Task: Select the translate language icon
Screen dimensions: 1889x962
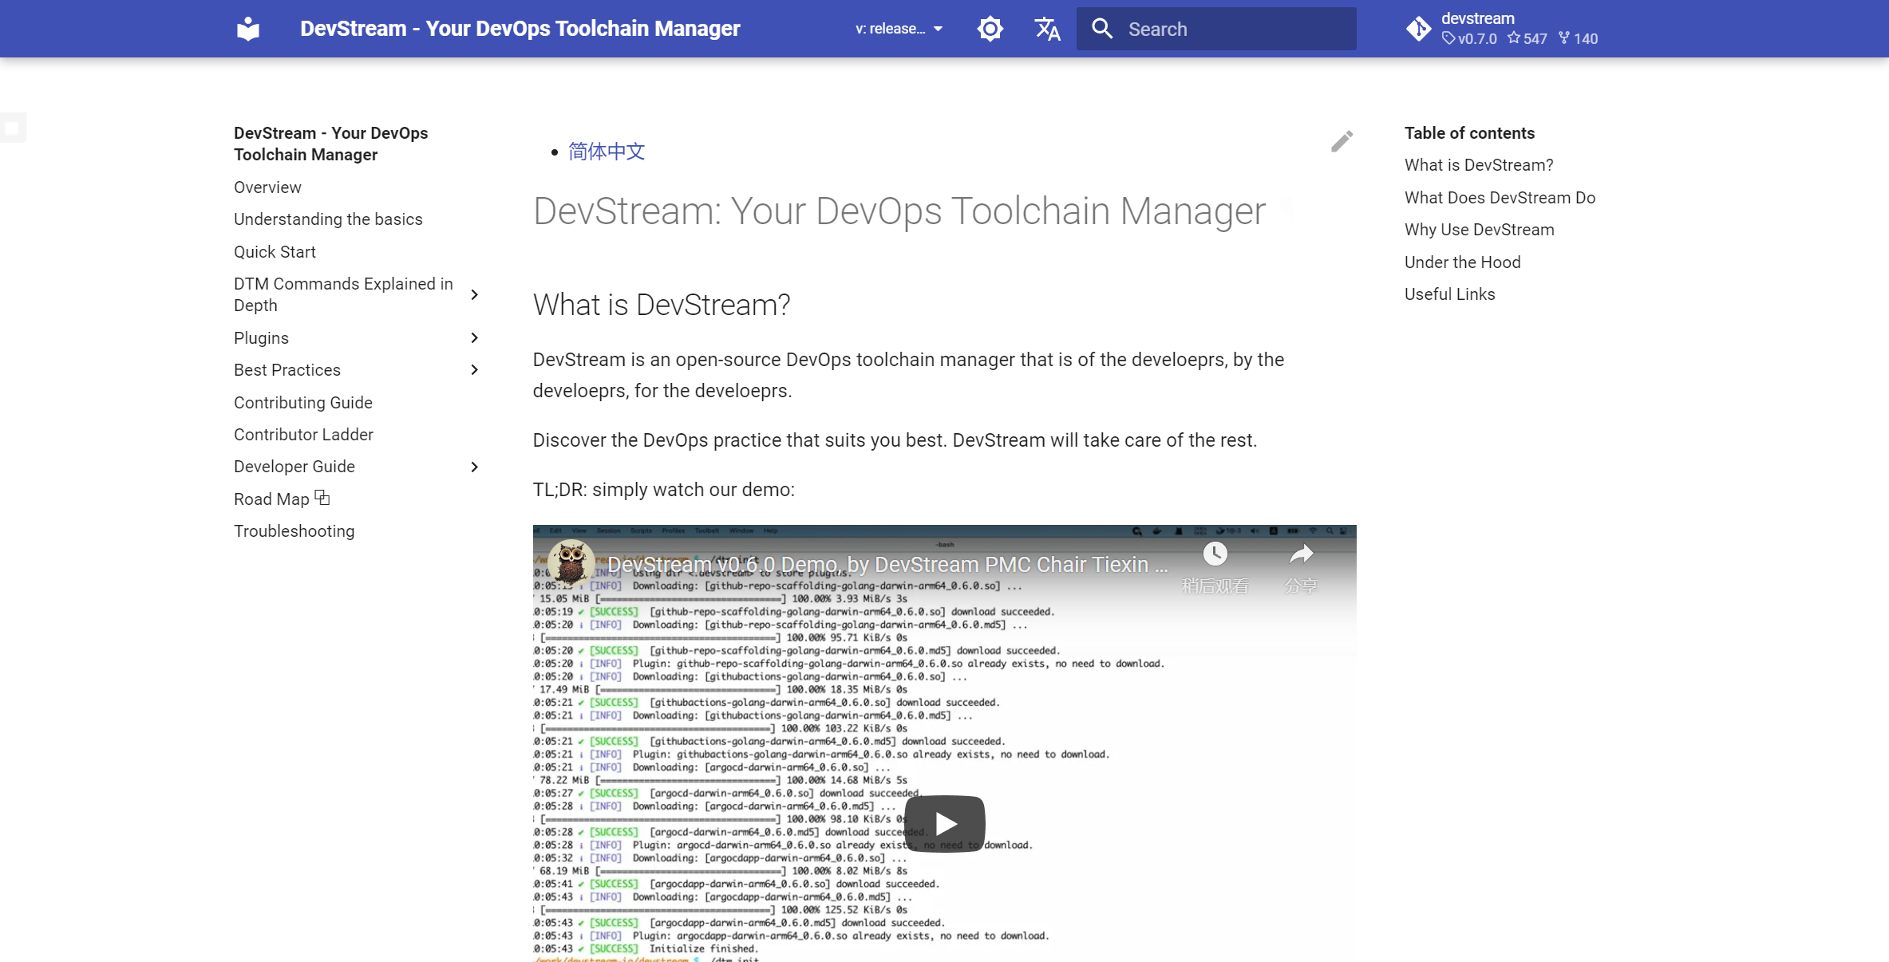Action: pyautogui.click(x=1046, y=28)
